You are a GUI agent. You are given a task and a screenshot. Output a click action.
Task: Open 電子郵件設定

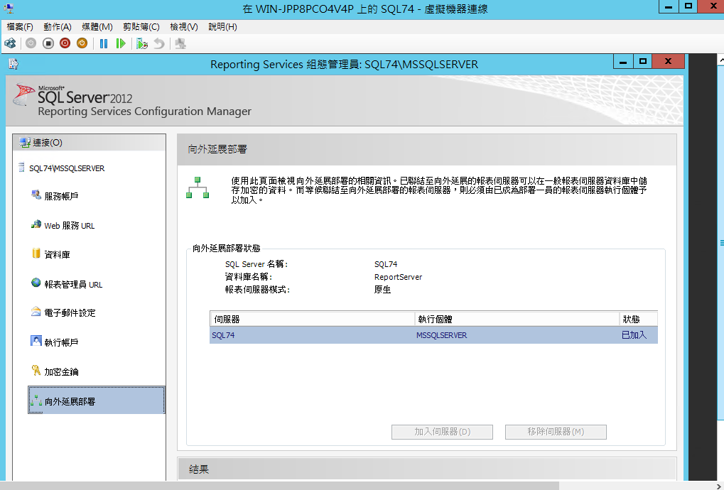tap(63, 313)
